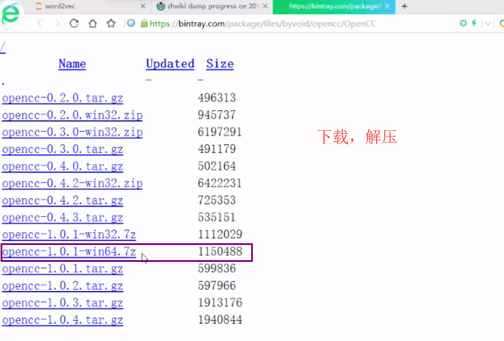Select size value 496313

click(x=217, y=98)
